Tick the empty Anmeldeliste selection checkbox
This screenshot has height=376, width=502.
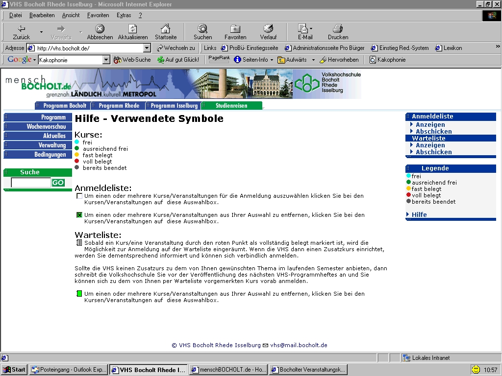(79, 196)
